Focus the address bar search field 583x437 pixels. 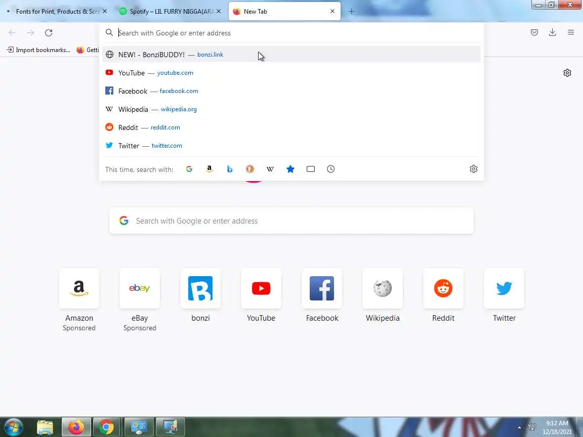coord(291,33)
